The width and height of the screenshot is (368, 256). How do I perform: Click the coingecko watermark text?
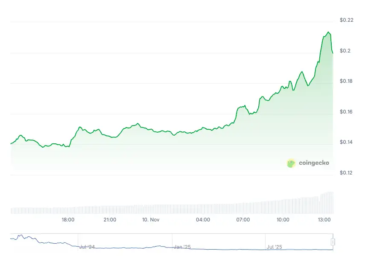[314, 163]
